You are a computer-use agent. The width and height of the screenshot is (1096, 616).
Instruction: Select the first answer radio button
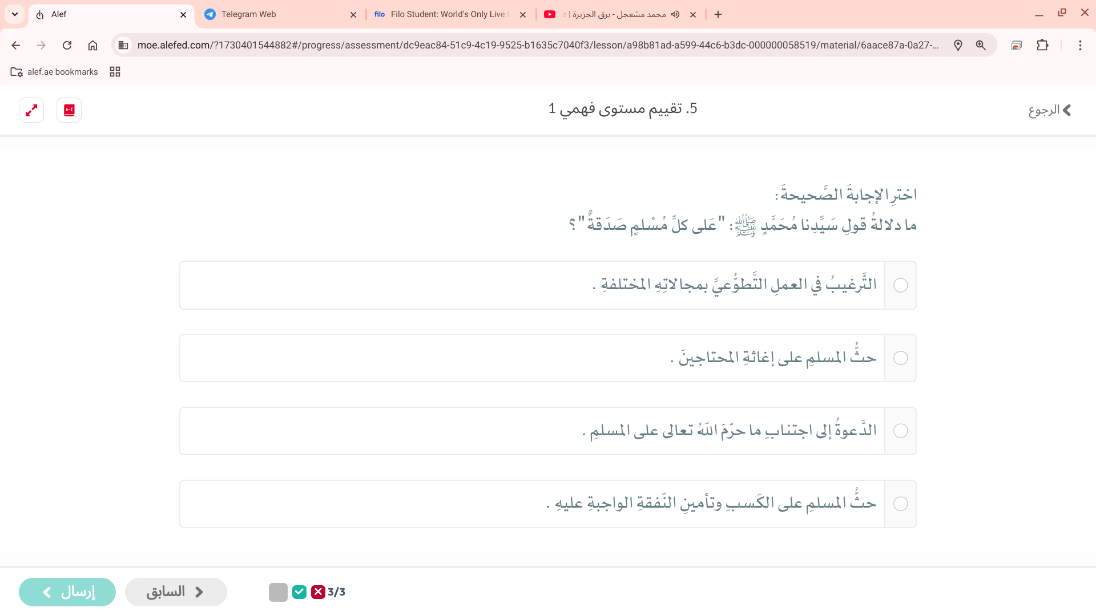click(900, 285)
